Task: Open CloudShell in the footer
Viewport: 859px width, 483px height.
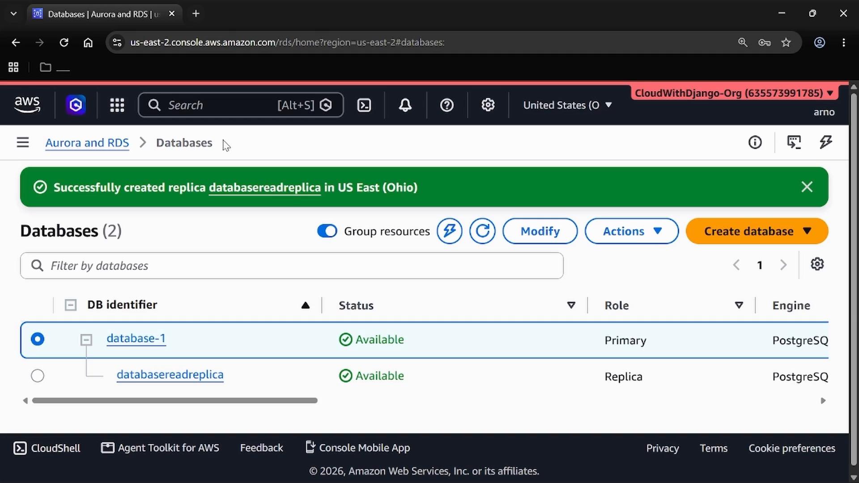Action: coord(47,448)
